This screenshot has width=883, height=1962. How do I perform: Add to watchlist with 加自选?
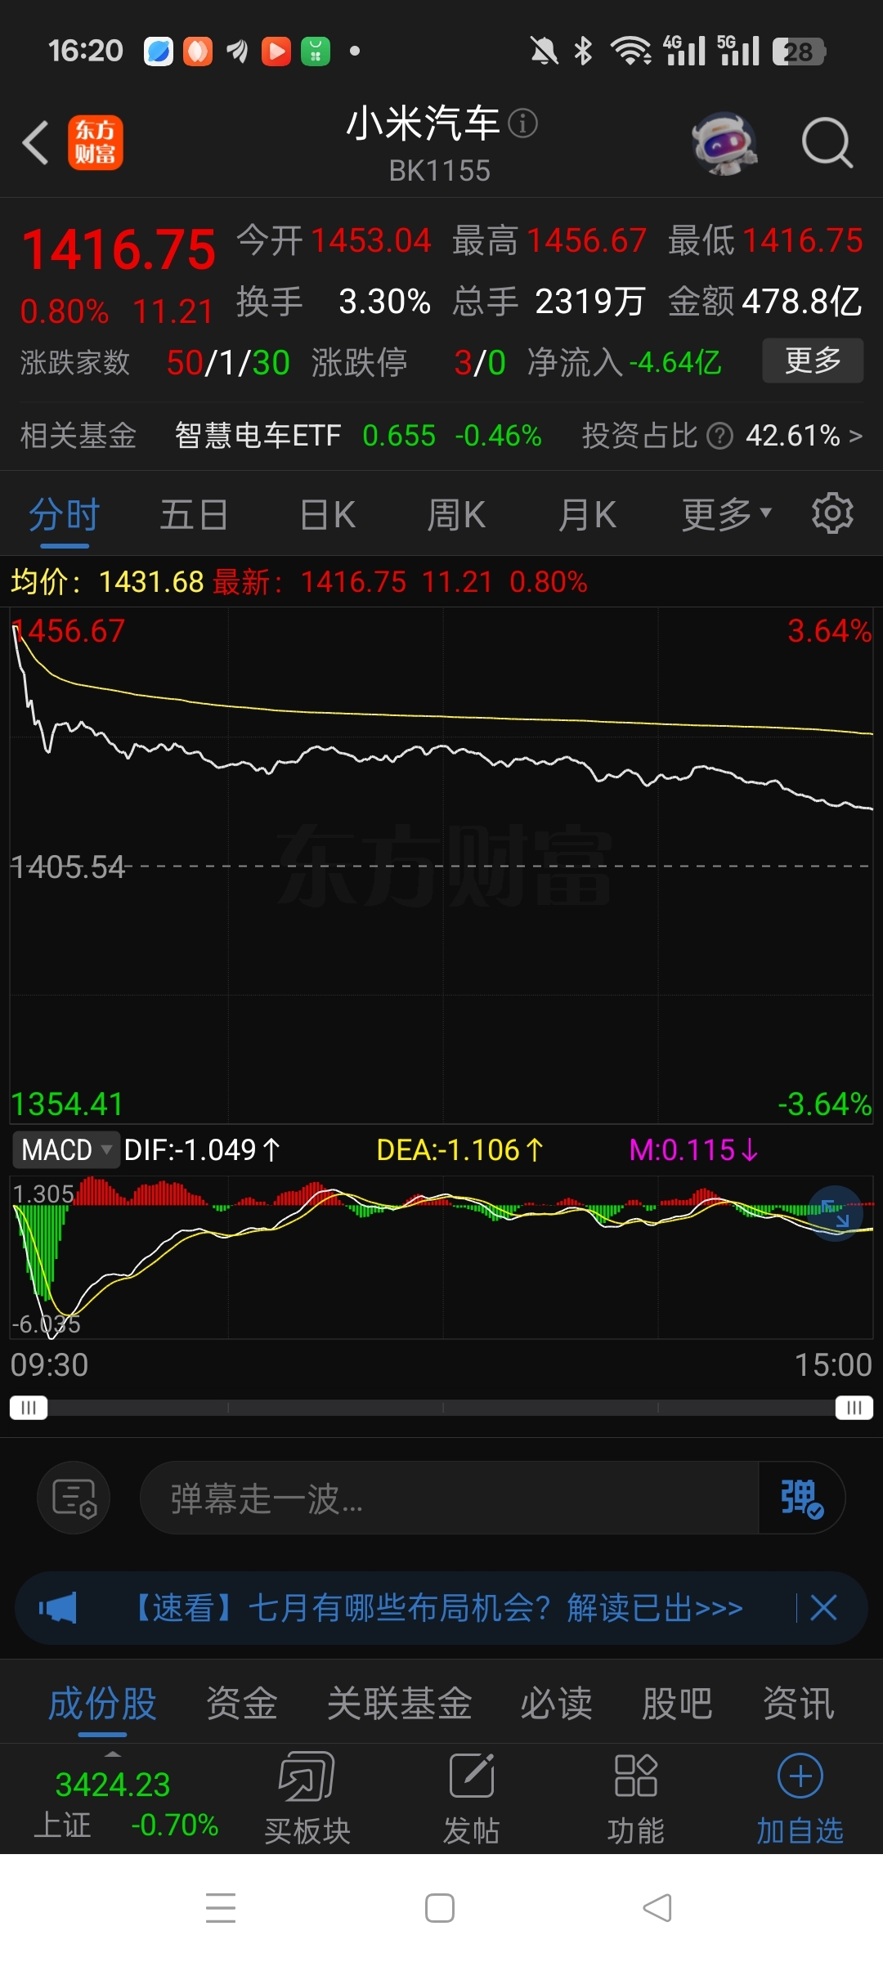tap(800, 1798)
